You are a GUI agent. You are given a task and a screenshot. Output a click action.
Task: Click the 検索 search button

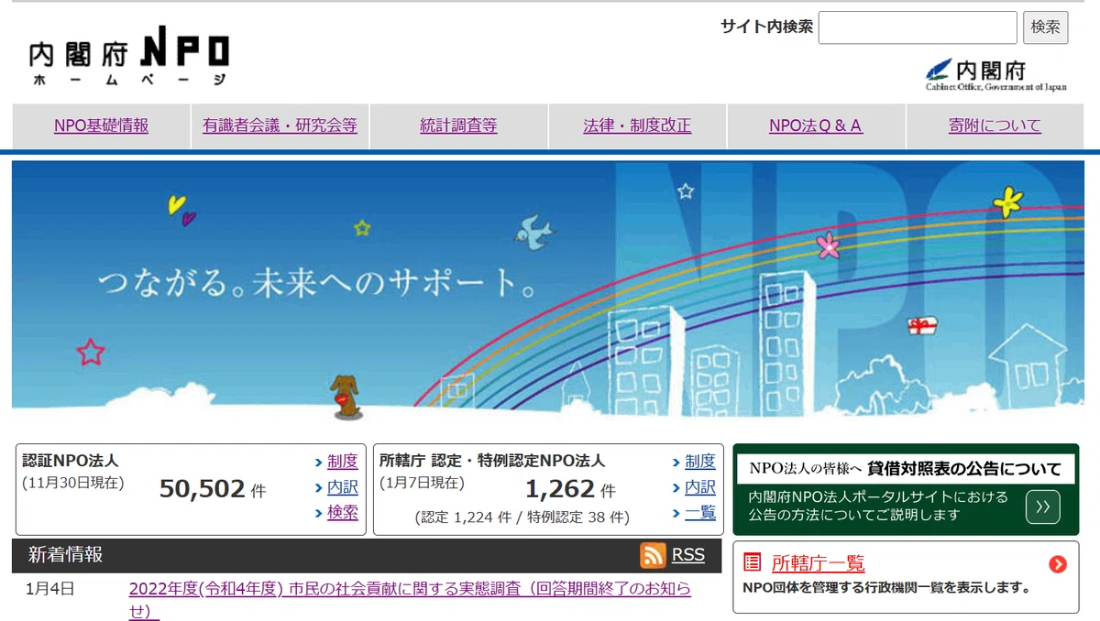click(1046, 27)
